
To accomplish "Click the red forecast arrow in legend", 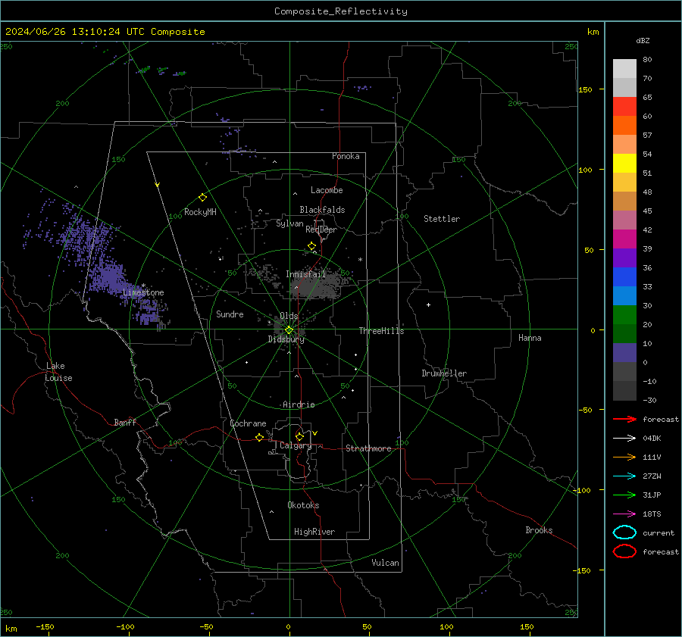I will (624, 419).
